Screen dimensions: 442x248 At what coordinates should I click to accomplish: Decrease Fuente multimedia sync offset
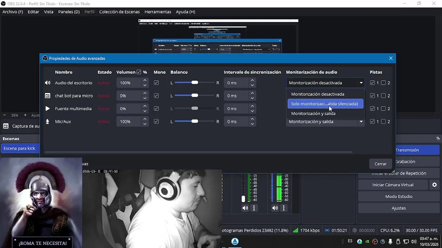(x=252, y=111)
